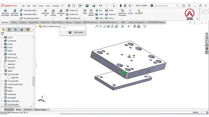Image resolution: width=209 pixels, height=117 pixels.
Task: Open the PART 2 HORN title dropdown
Action: tap(142, 6)
